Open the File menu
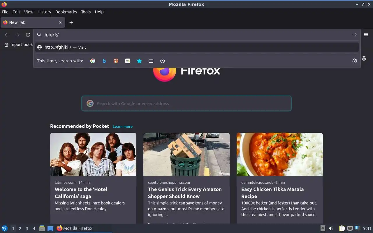The width and height of the screenshot is (373, 233). (5, 12)
